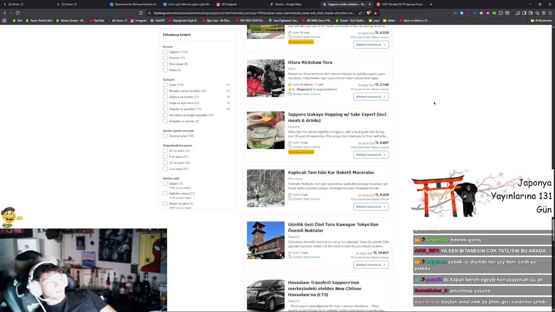Switch to Skyscanner Okinawa-İstanbul tab
The height and width of the screenshot is (312, 555).
coord(133,4)
